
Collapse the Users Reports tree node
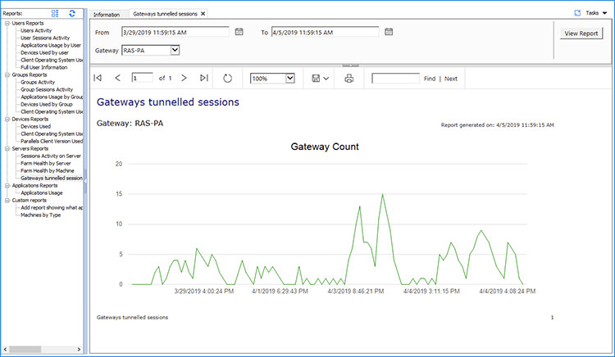pos(7,23)
